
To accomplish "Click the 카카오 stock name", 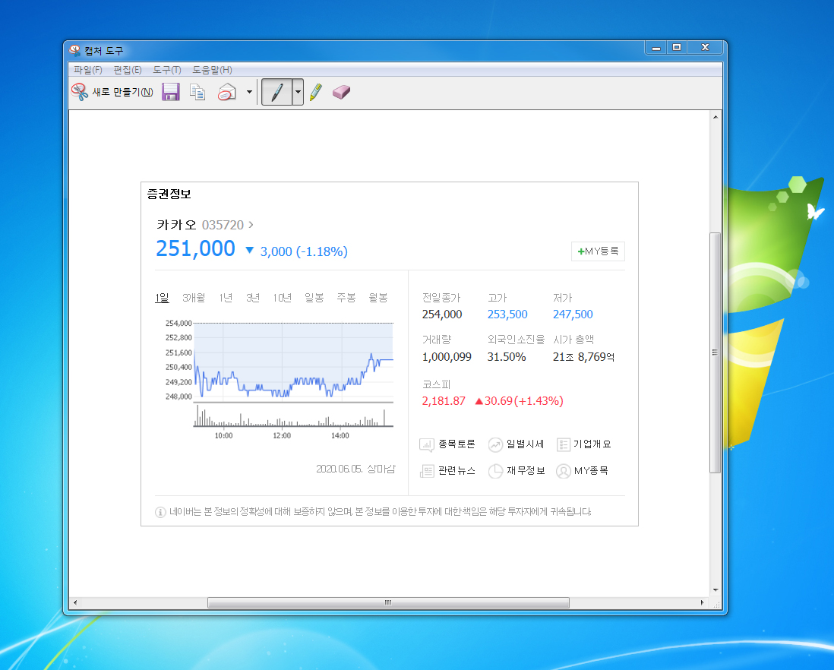I will pyautogui.click(x=176, y=225).
